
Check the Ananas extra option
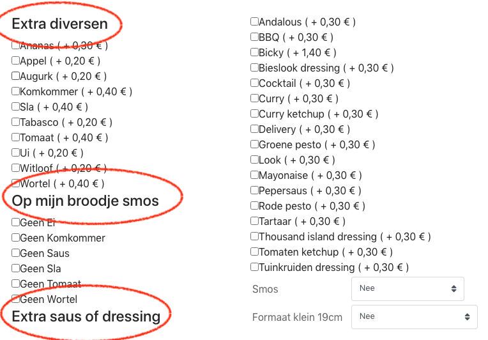16,45
